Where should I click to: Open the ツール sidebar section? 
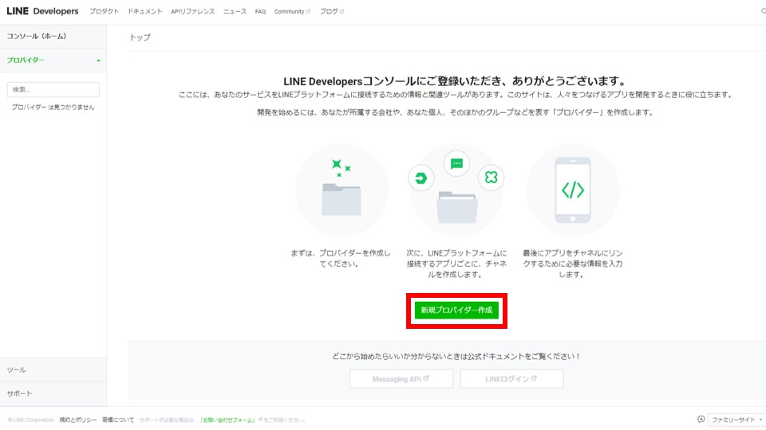tap(53, 369)
